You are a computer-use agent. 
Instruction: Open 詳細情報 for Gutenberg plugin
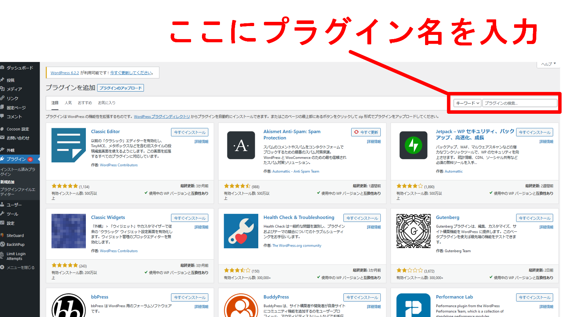pos(546,227)
